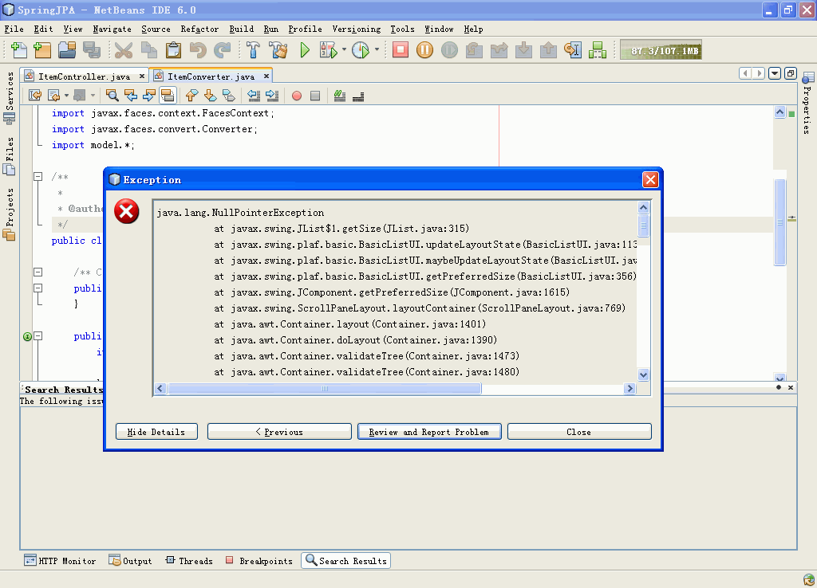Click the Close button in Exception dialog
The image size is (817, 588).
(579, 432)
